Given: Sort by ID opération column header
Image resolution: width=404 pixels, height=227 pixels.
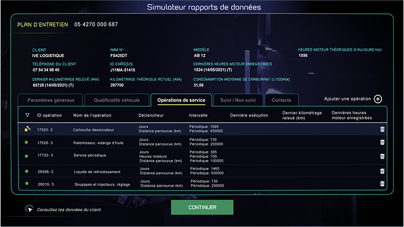Looking at the screenshot, I should click(x=49, y=115).
